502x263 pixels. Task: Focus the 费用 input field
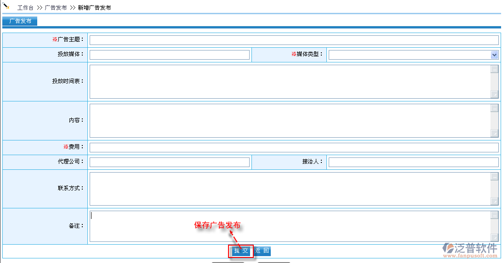294,147
